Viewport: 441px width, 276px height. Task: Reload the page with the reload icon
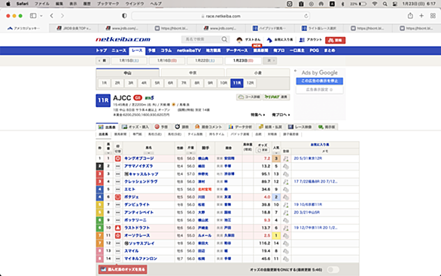click(306, 16)
